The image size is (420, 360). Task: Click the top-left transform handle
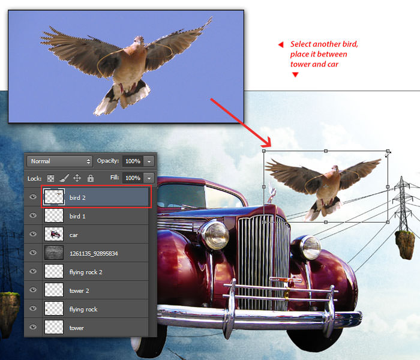tap(264, 151)
